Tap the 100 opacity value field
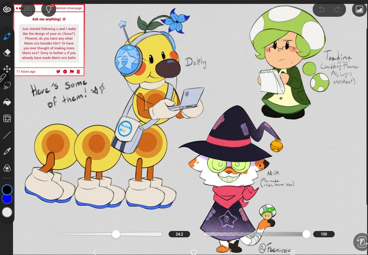Viewport: 368px width, 255px height. click(324, 234)
